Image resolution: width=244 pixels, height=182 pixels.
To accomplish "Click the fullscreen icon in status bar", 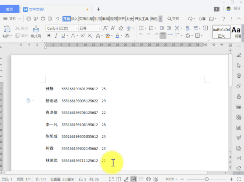I will [x=111, y=179].
